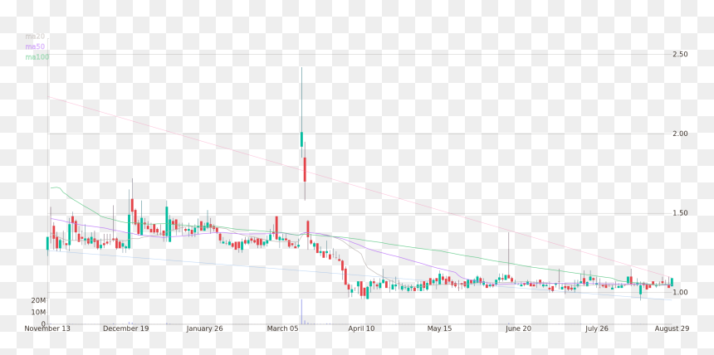Screen dimensions: 714x355
Task: Click the November 13 date label
Action: (x=47, y=328)
